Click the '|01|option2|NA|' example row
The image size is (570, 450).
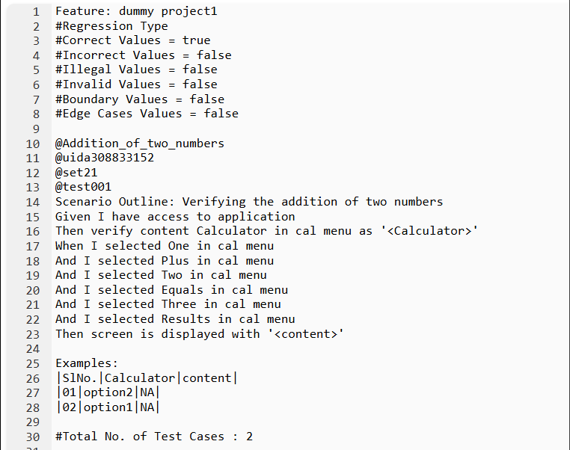tap(108, 392)
